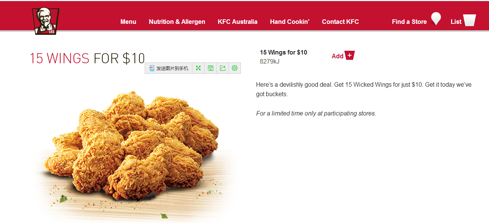Click the green fullscreen expand icon
This screenshot has width=489, height=223.
198,68
